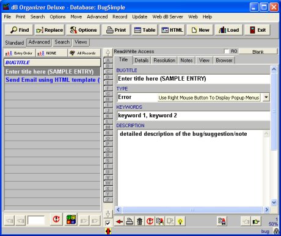Image resolution: width=281 pixels, height=236 pixels.
Task: Click the red refresh icon in record toolbar
Action: click(x=150, y=221)
